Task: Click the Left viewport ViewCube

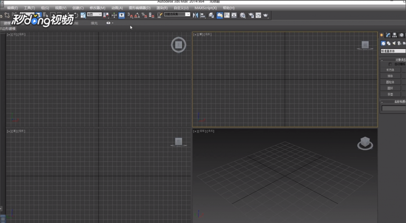Action: (x=178, y=142)
